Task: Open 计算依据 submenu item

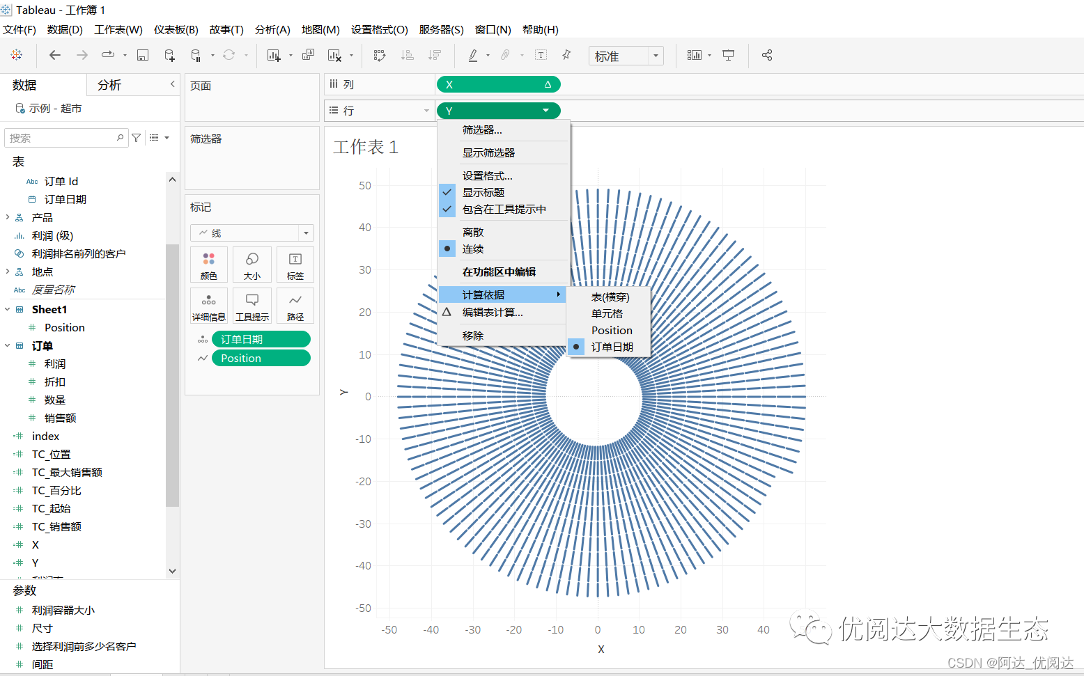Action: 504,294
